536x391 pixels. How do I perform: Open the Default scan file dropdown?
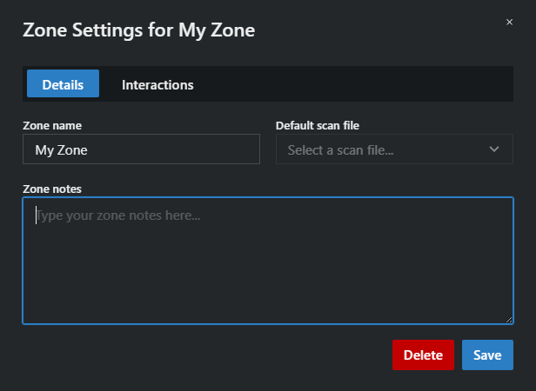coord(394,149)
